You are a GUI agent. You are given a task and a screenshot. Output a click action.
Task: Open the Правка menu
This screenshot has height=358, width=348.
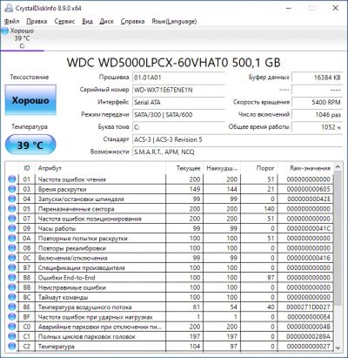[x=37, y=21]
